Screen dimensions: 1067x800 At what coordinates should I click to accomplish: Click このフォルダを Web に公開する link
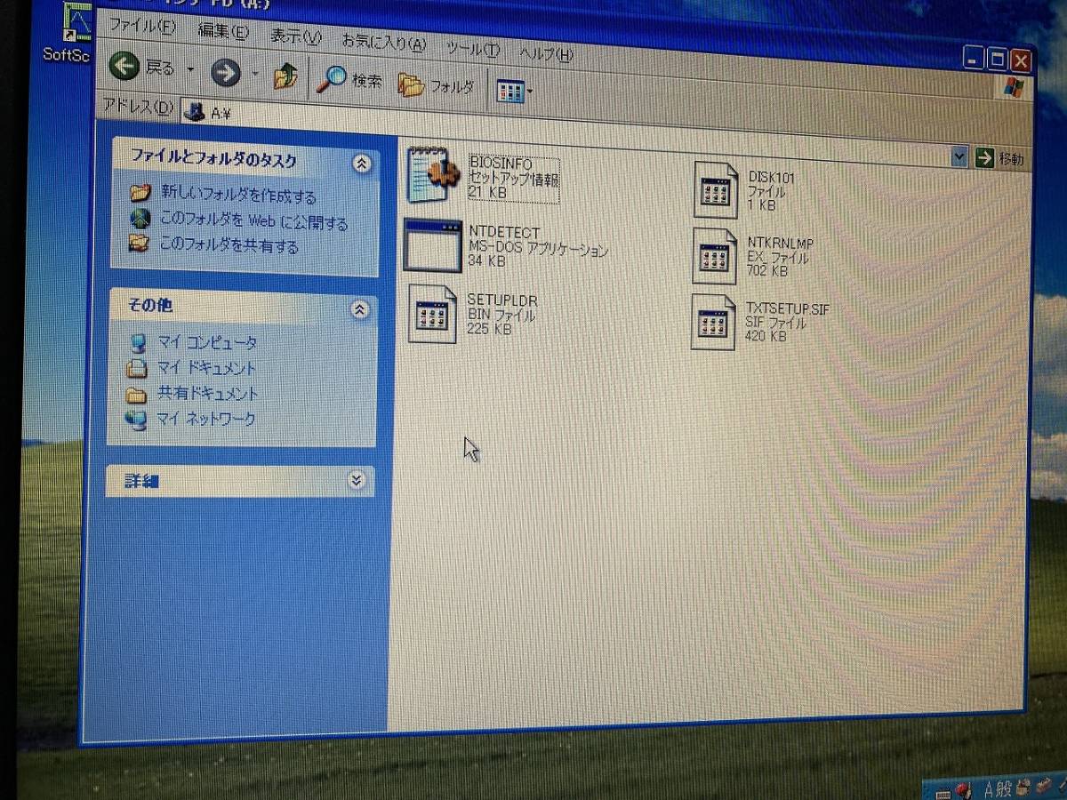tap(253, 222)
